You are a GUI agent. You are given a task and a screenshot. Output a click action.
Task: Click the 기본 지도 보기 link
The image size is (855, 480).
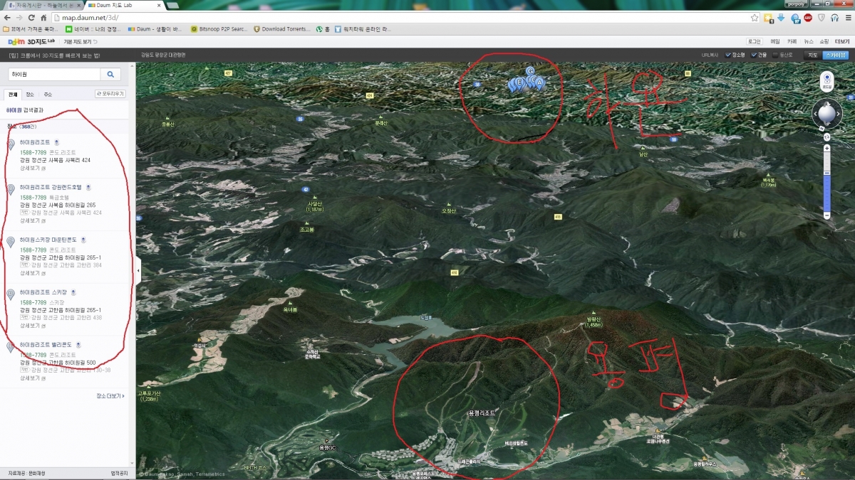(81, 42)
